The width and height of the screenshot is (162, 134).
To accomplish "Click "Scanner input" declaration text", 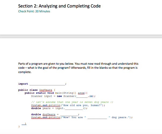I will [42, 96].
